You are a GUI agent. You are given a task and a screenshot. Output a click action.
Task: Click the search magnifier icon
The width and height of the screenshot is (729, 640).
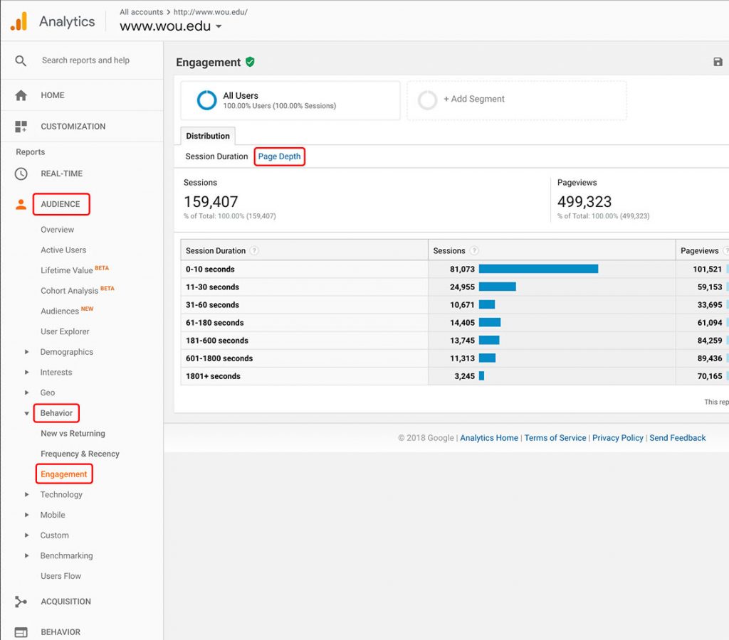coord(21,61)
